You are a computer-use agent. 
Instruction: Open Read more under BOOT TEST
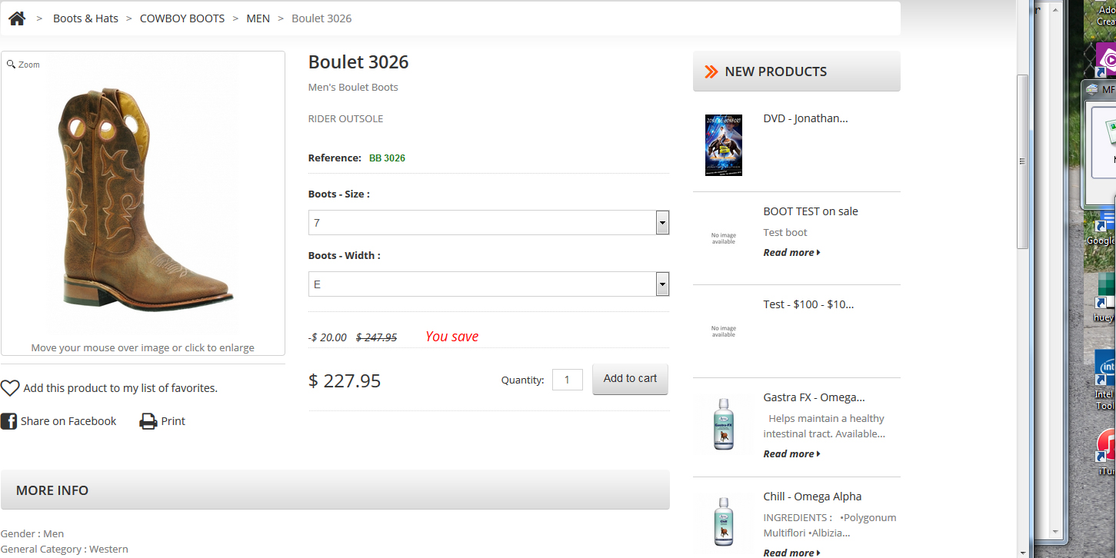[791, 253]
